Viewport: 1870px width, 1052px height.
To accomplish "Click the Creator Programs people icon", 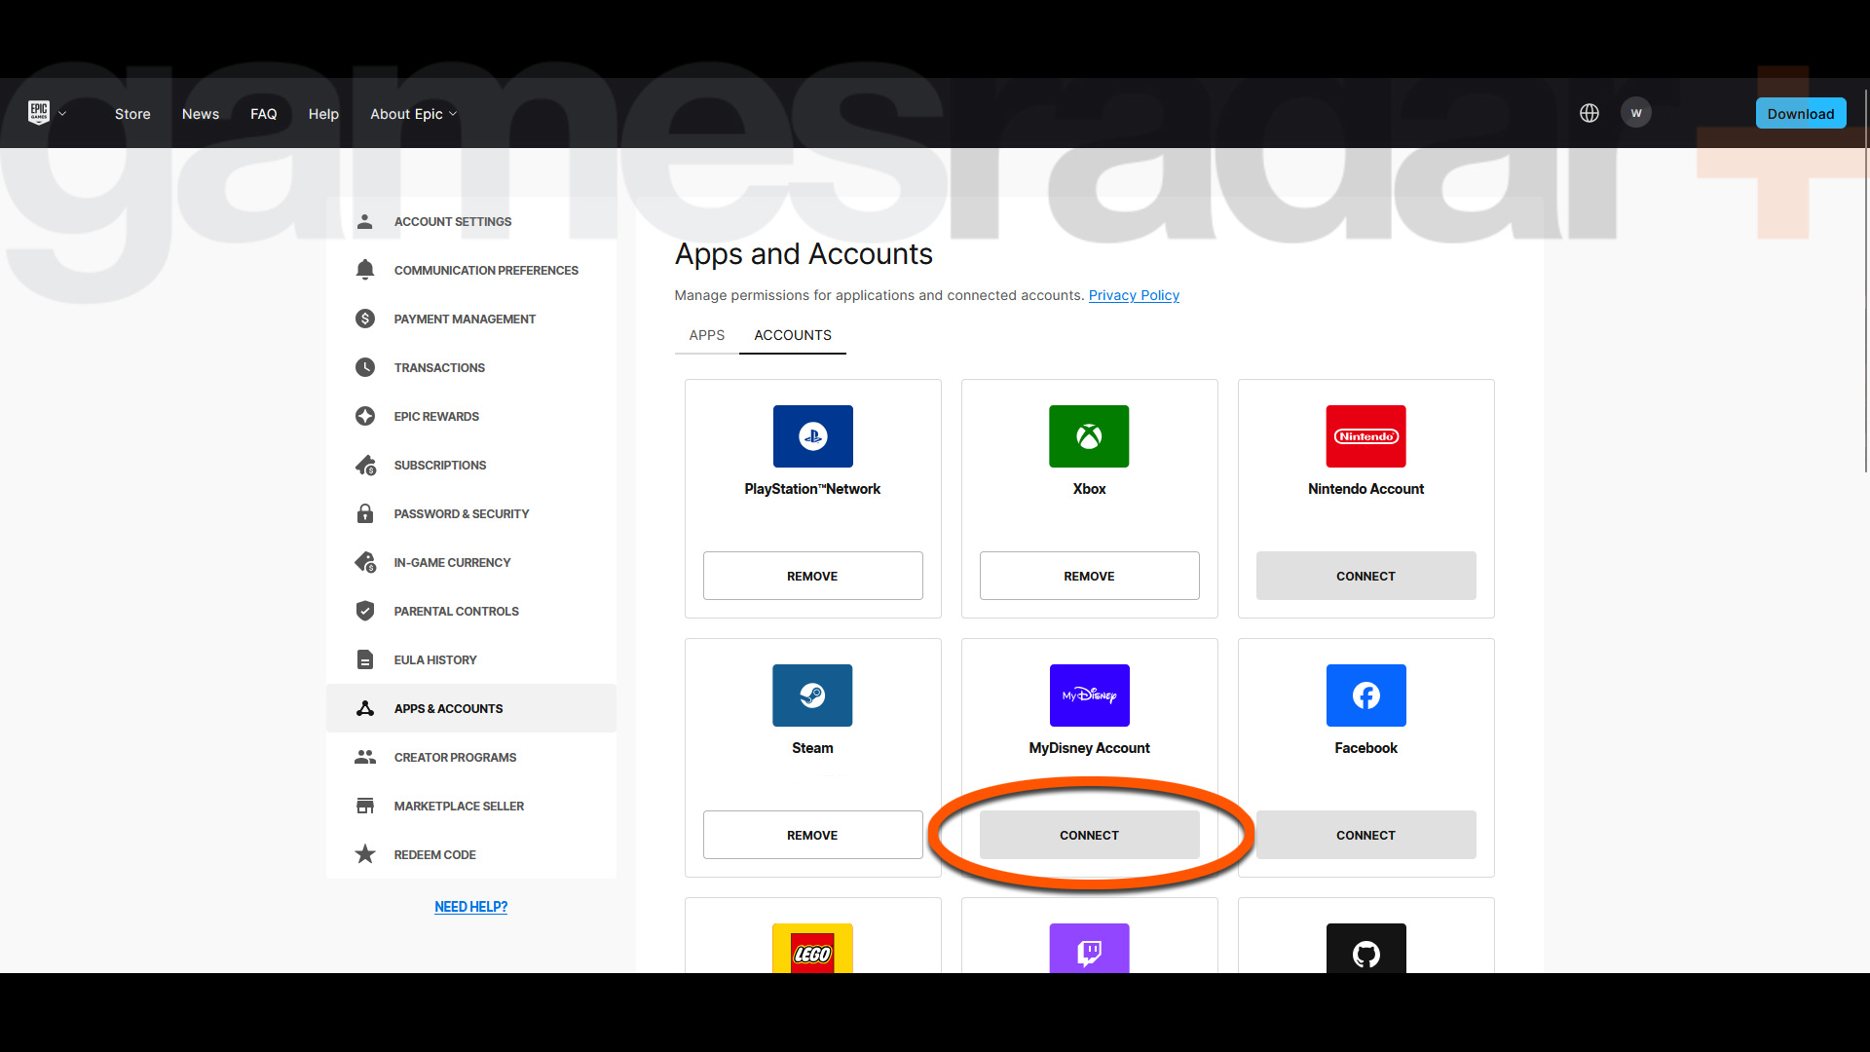I will pos(365,757).
